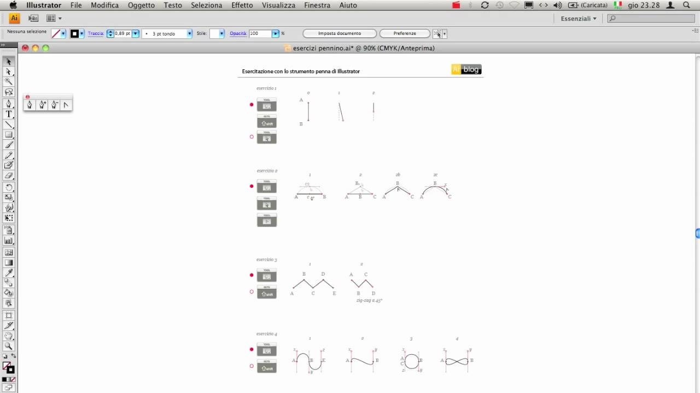Change the screen mode at toolbar bottom
Screen dimensions: 700x393
point(9,388)
